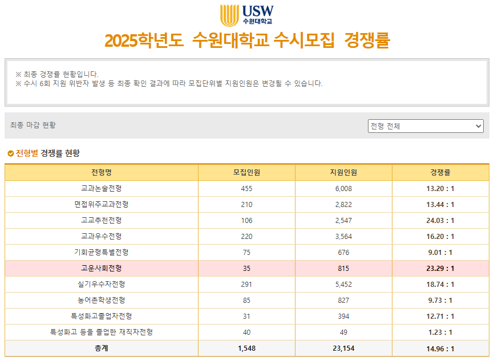Screen dimensions: 494x361
Task: Click the 1.23 : 1 competition rate
Action: pyautogui.click(x=440, y=332)
